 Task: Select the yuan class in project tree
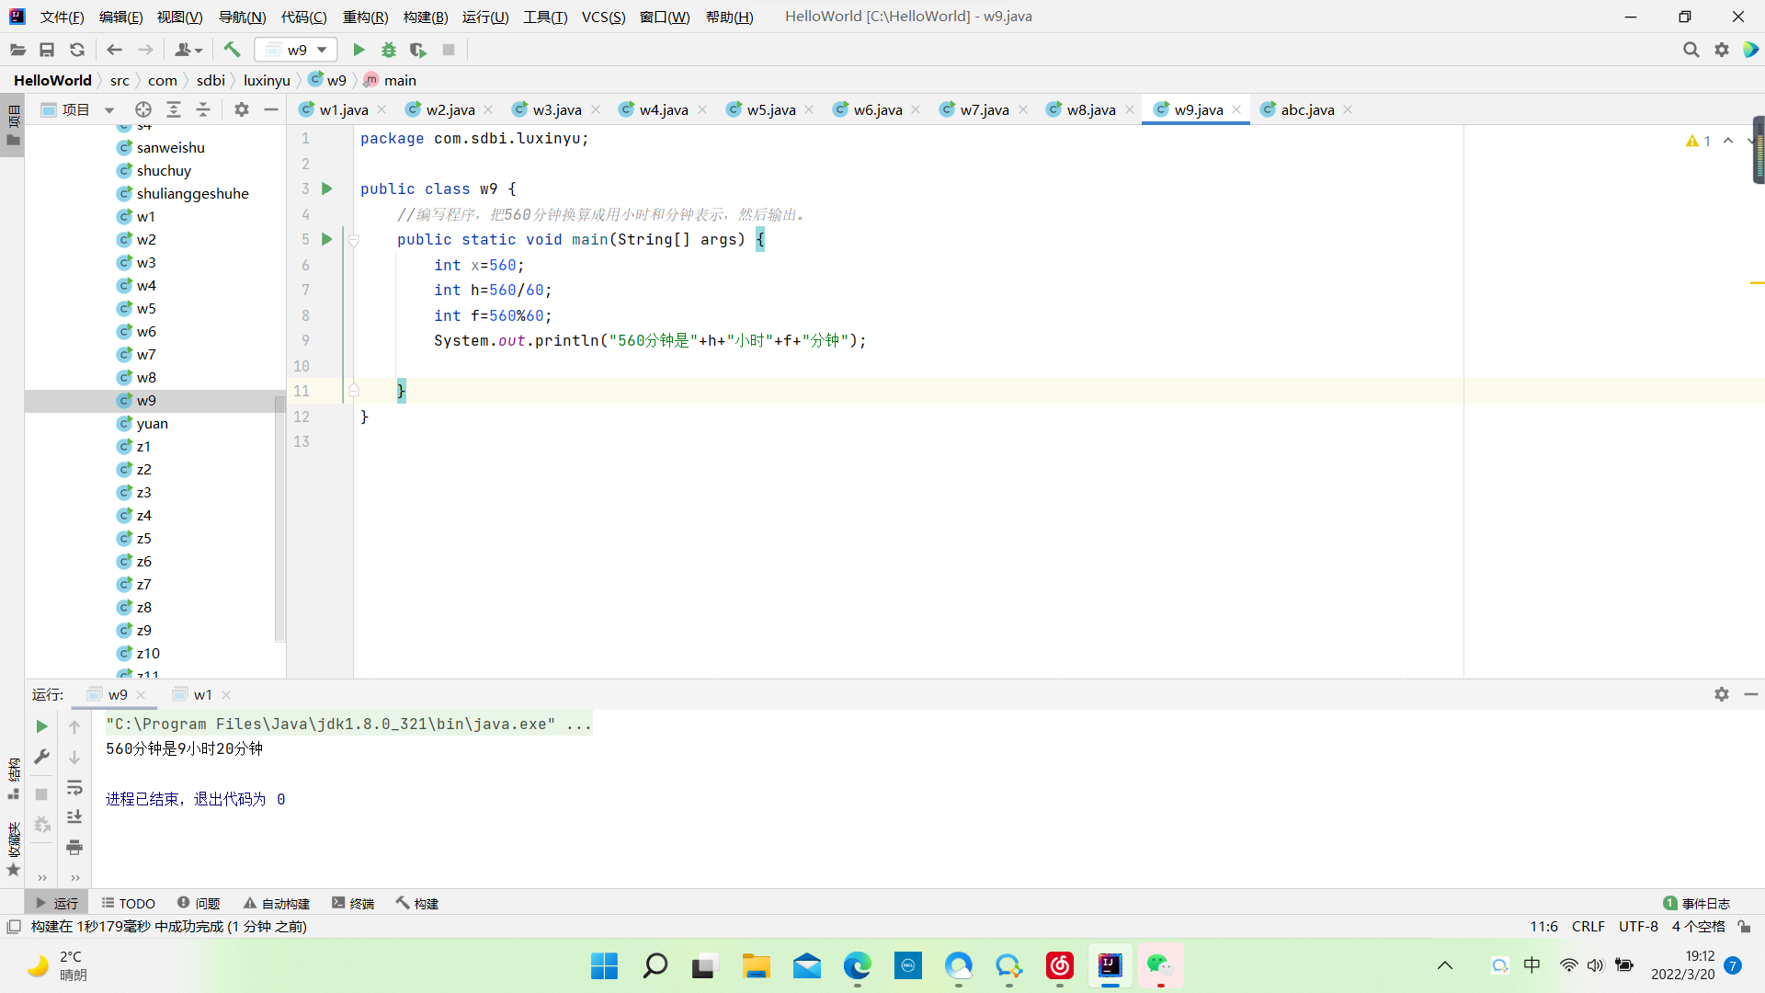click(x=153, y=423)
